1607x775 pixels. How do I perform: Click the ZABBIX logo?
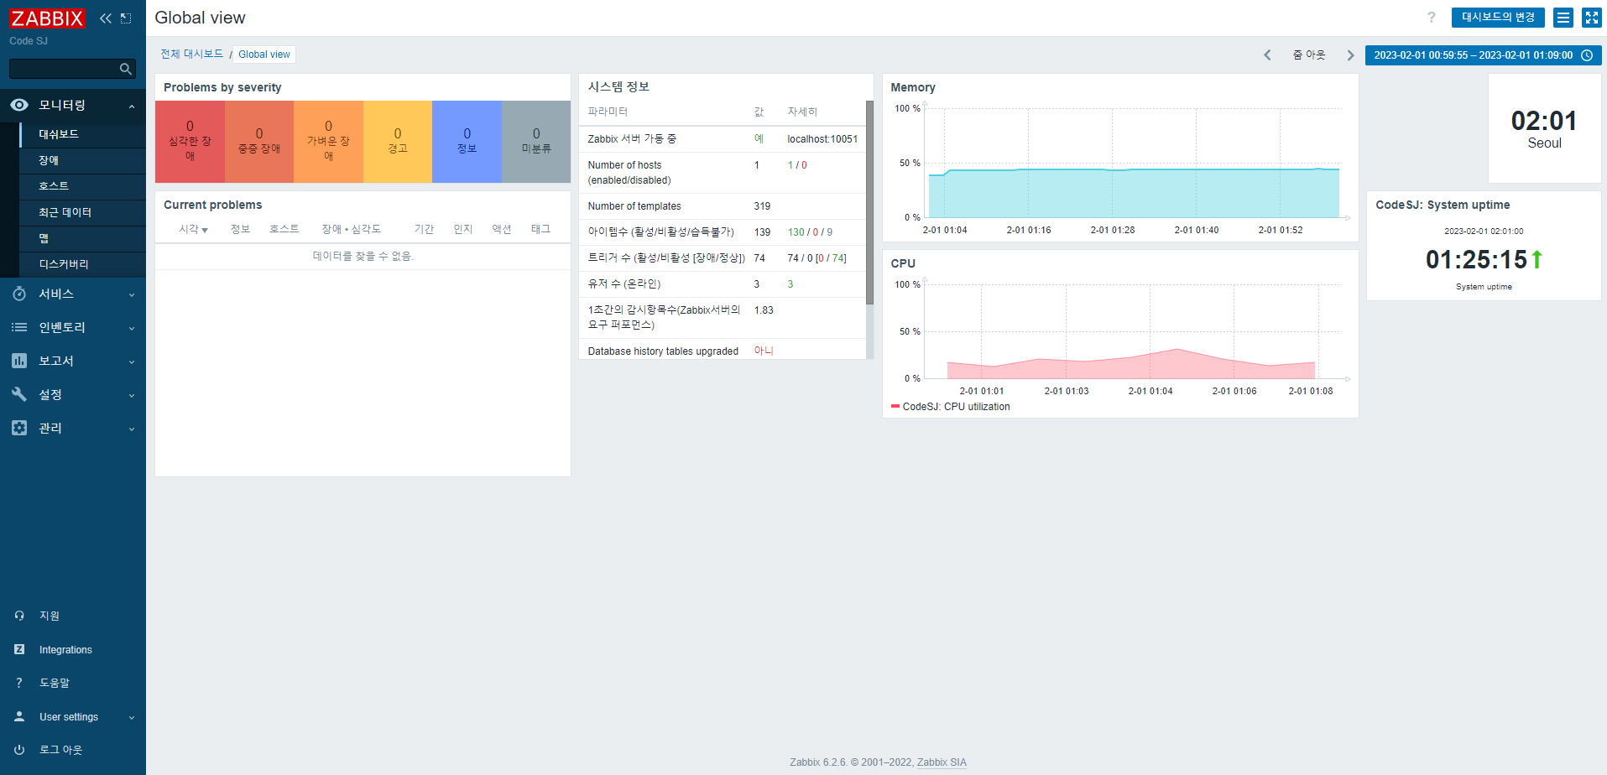(x=47, y=18)
